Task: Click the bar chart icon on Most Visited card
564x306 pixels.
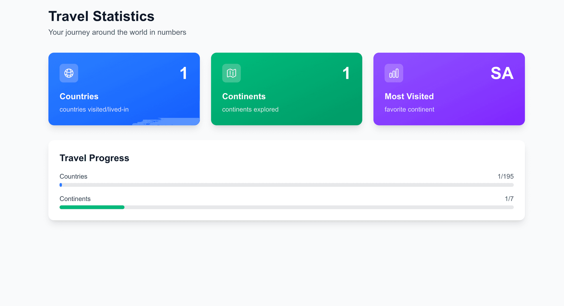Action: [394, 73]
